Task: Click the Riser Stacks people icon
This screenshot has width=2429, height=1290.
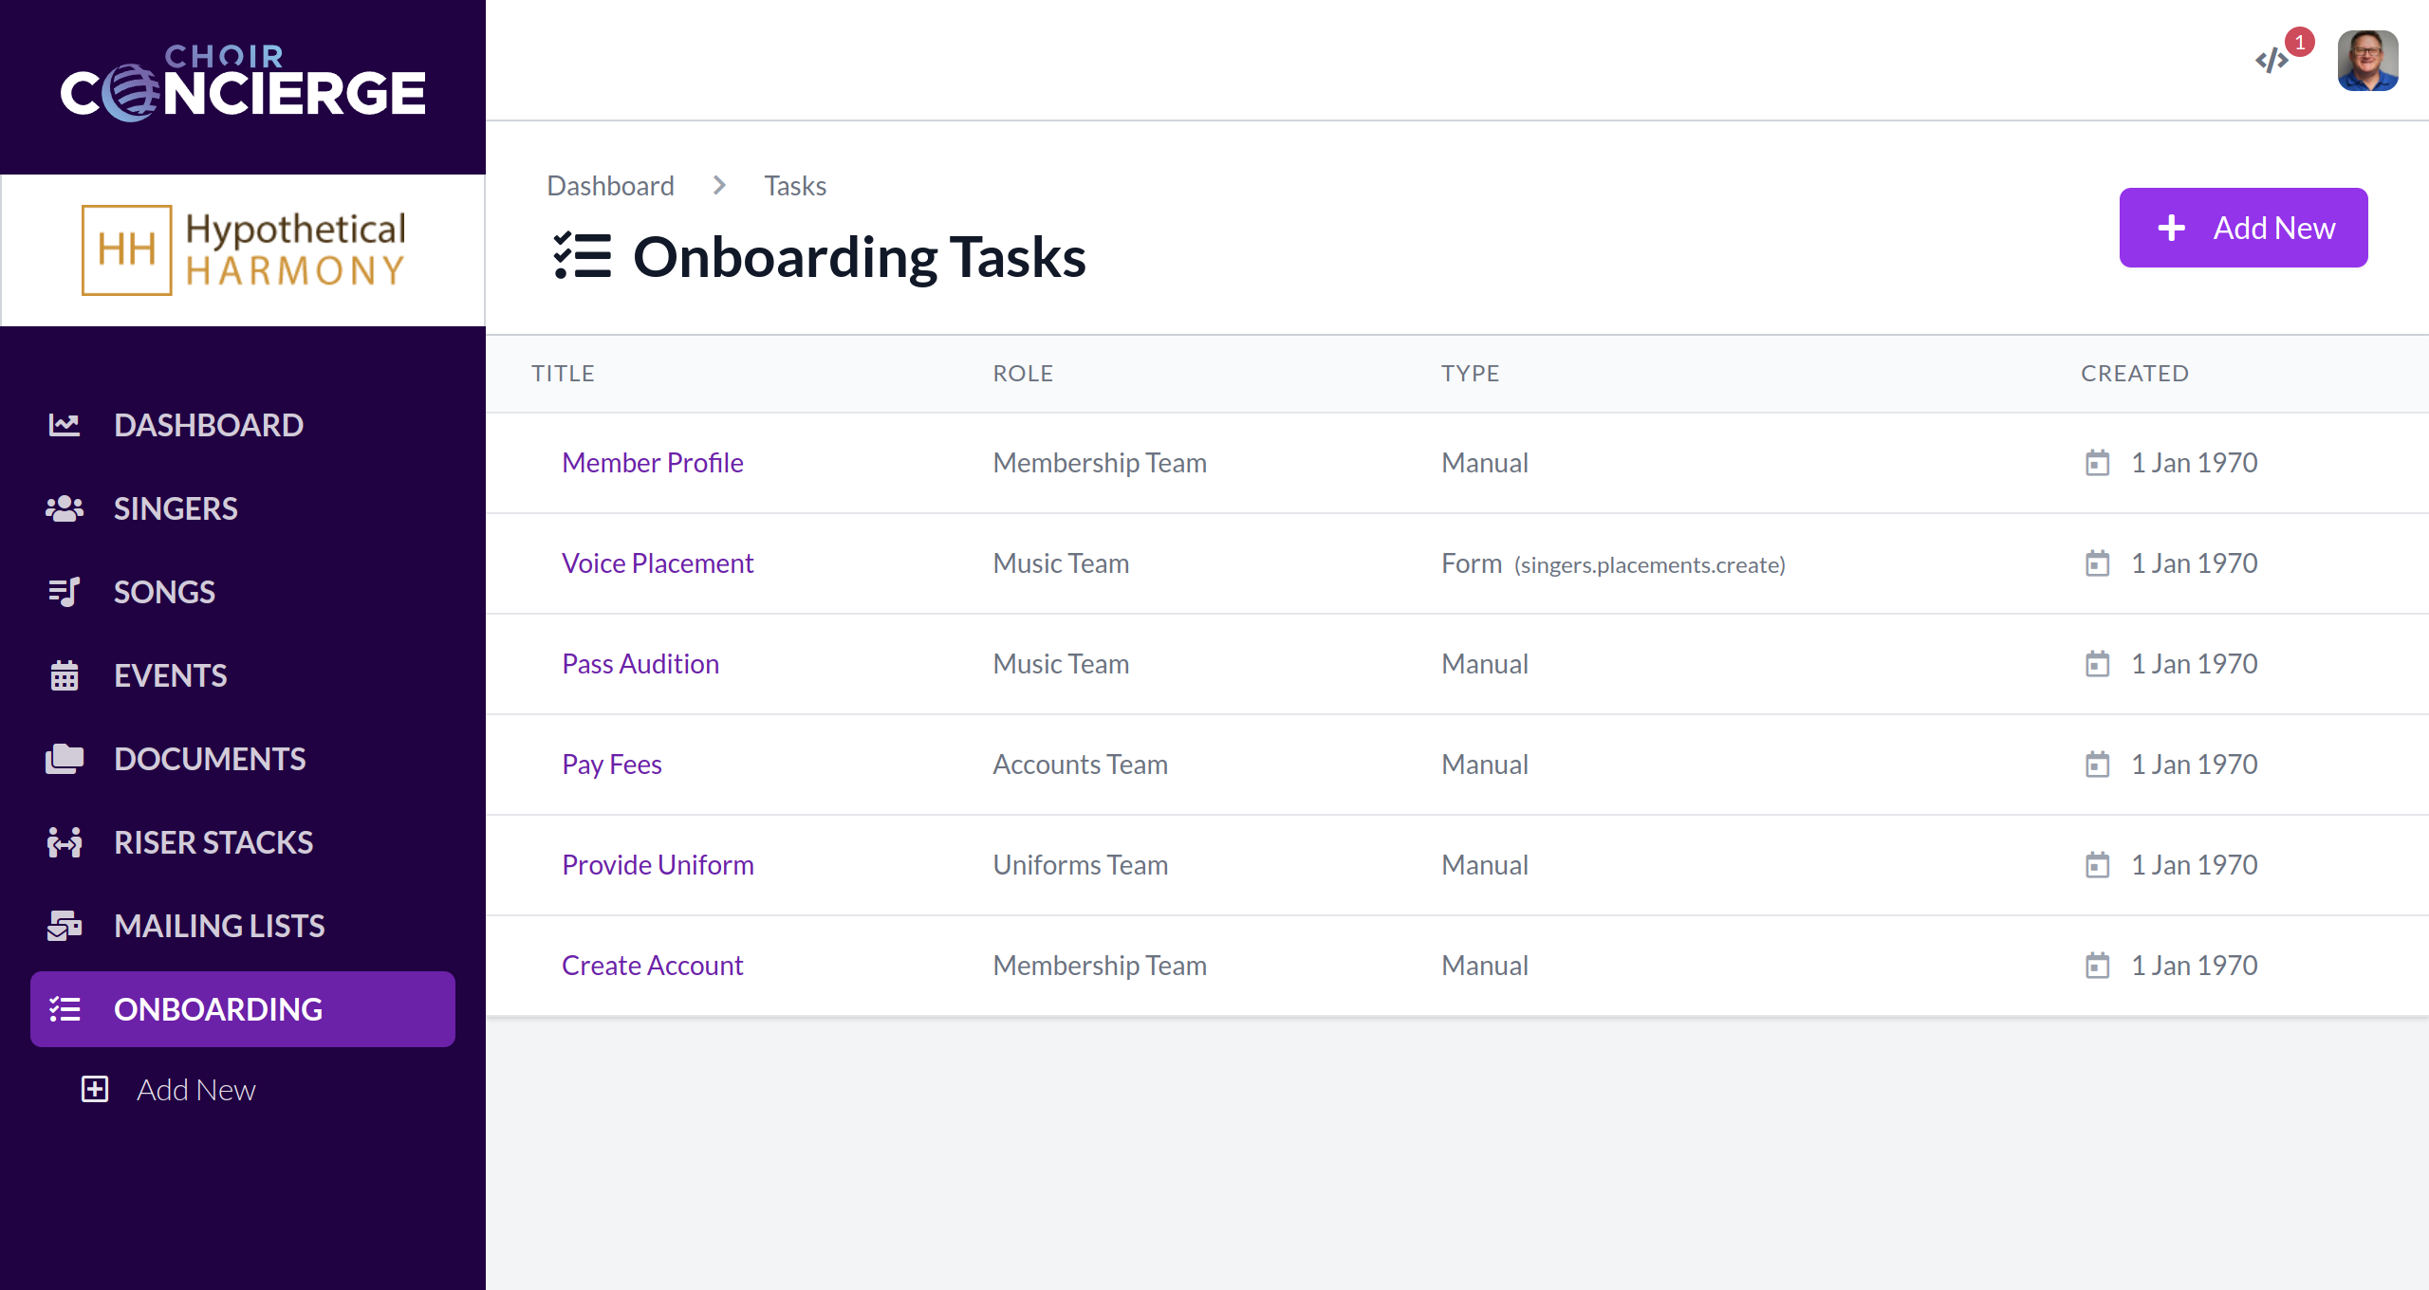Action: click(x=65, y=842)
